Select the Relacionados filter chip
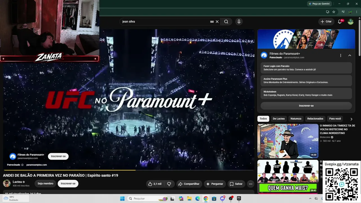361x203 pixels. click(315, 119)
